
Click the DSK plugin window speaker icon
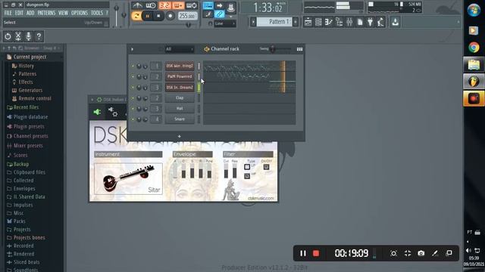[97, 112]
